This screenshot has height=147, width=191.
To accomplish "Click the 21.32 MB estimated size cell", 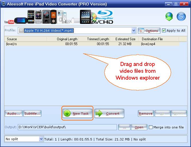I will [x=125, y=44].
